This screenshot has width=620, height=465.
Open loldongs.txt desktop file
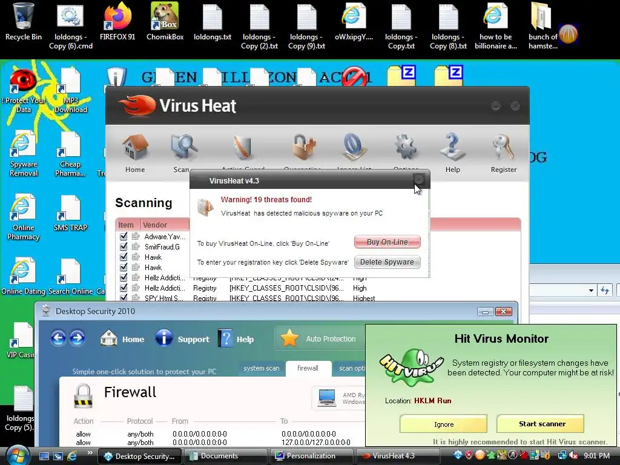point(213,22)
